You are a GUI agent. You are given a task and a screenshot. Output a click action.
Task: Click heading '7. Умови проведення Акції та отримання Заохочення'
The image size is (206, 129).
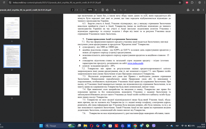(x=110, y=39)
